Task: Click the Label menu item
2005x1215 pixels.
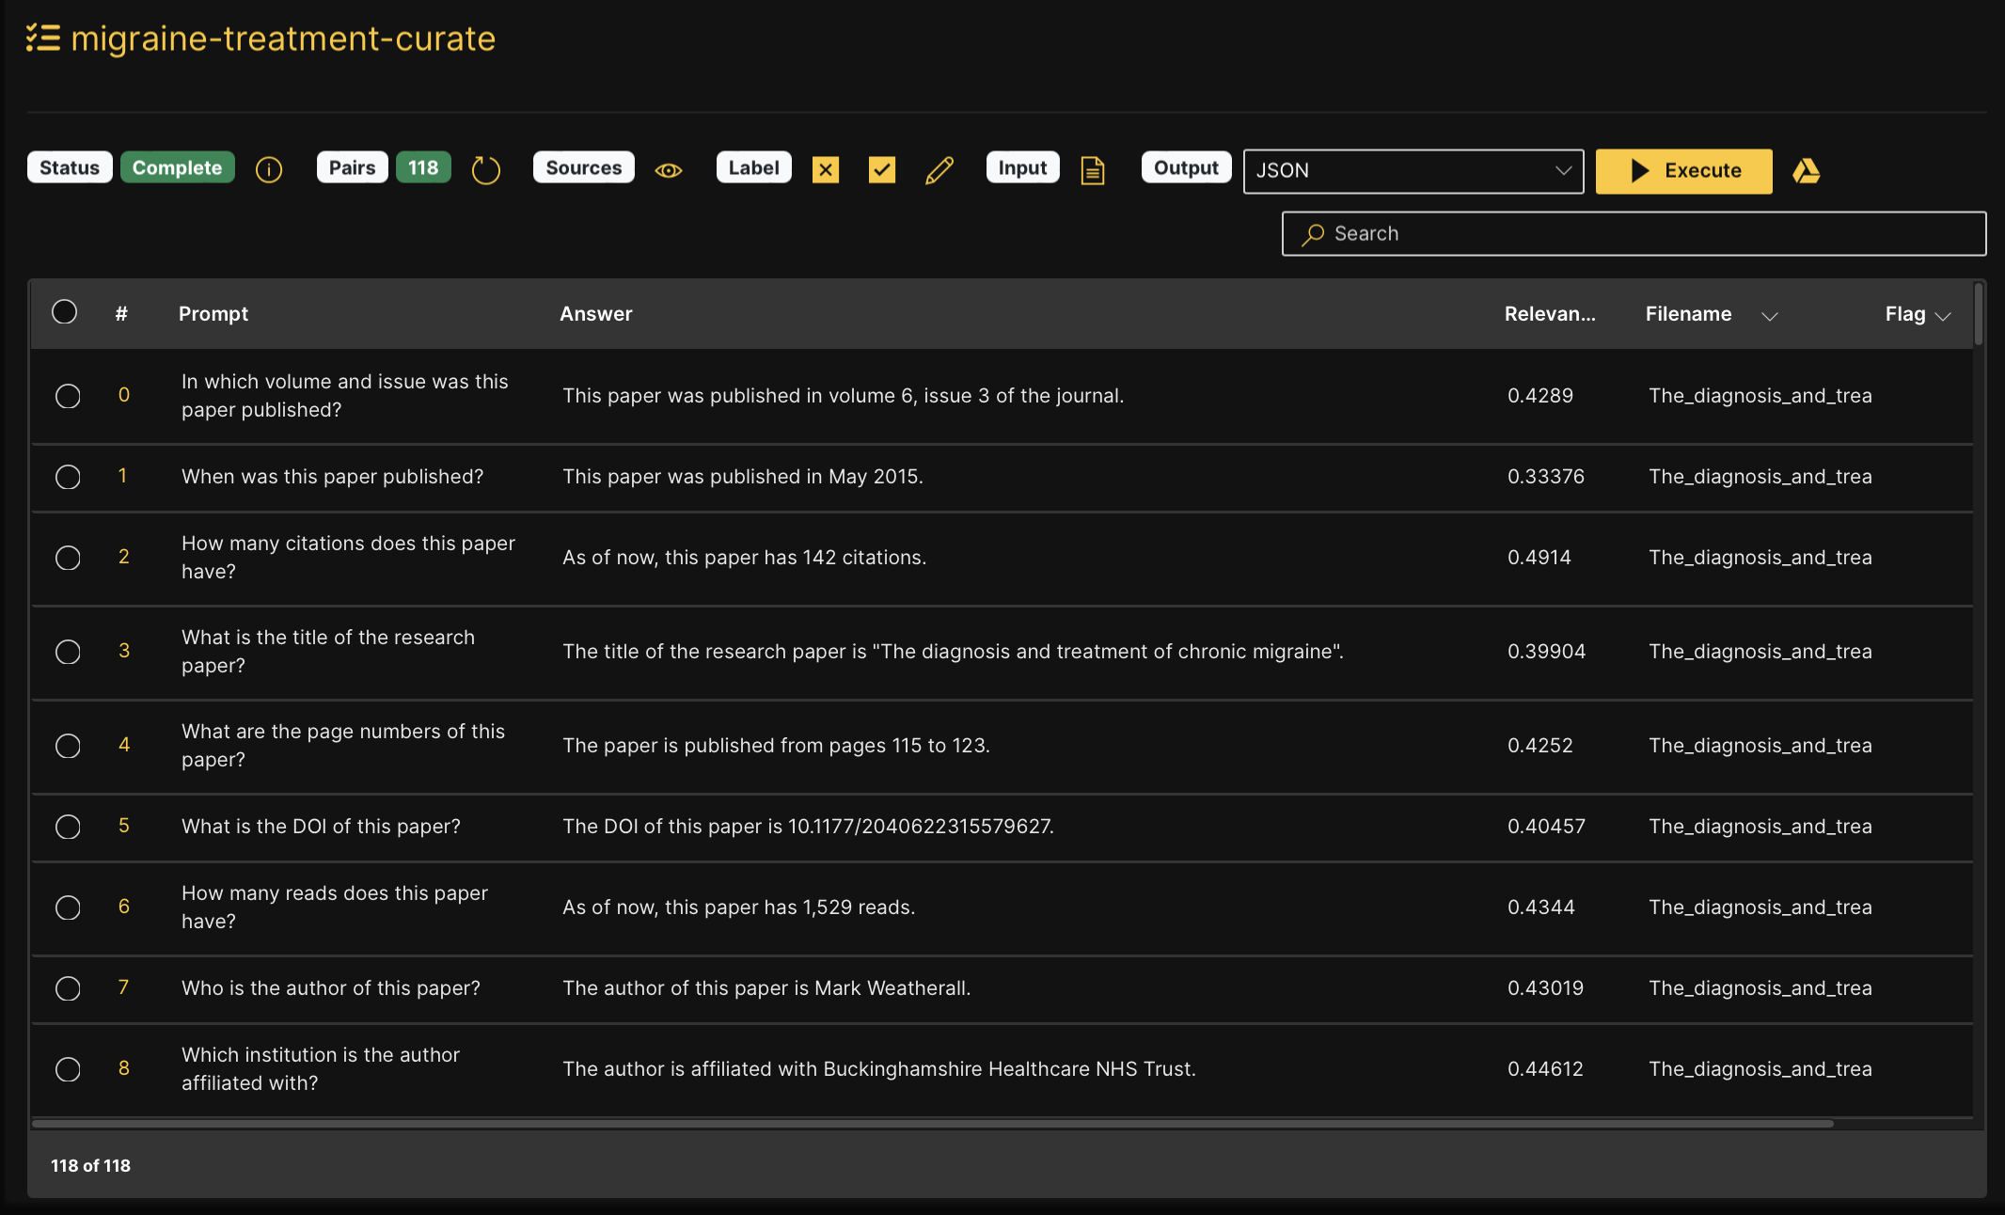Action: 753,166
